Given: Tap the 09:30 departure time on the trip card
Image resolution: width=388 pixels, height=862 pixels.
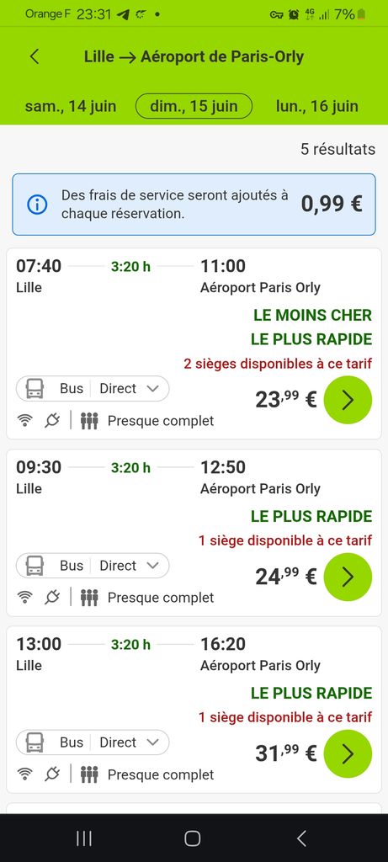Looking at the screenshot, I should tap(39, 467).
